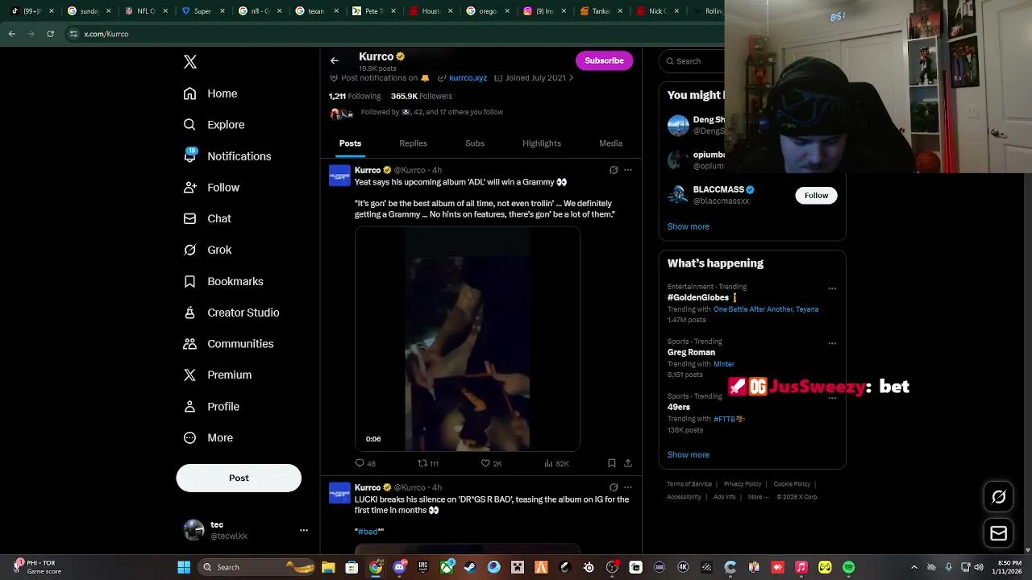The image size is (1032, 580).
Task: Like the Yeat post (2K likes)
Action: click(x=491, y=463)
